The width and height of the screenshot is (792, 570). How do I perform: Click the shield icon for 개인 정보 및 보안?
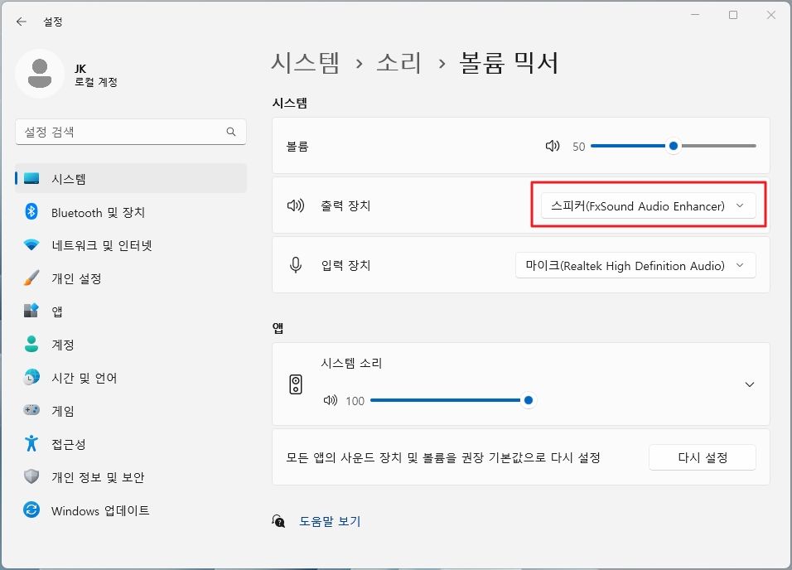(x=31, y=476)
